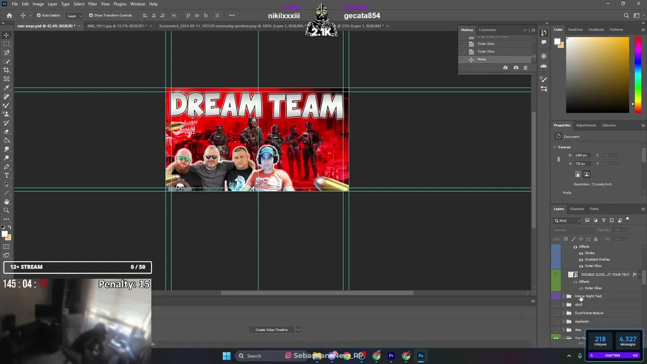Open the Plugins menu
The height and width of the screenshot is (364, 647).
pyautogui.click(x=120, y=4)
